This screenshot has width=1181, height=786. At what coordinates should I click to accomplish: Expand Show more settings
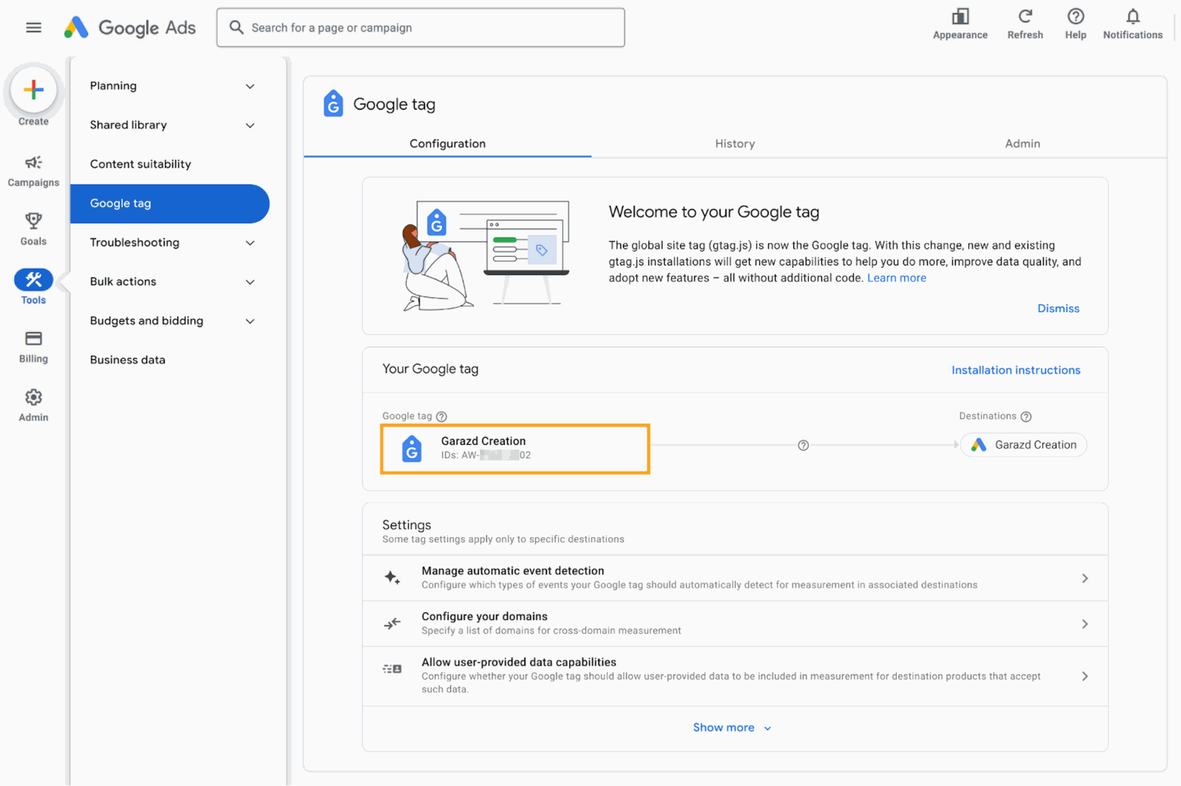pyautogui.click(x=732, y=728)
